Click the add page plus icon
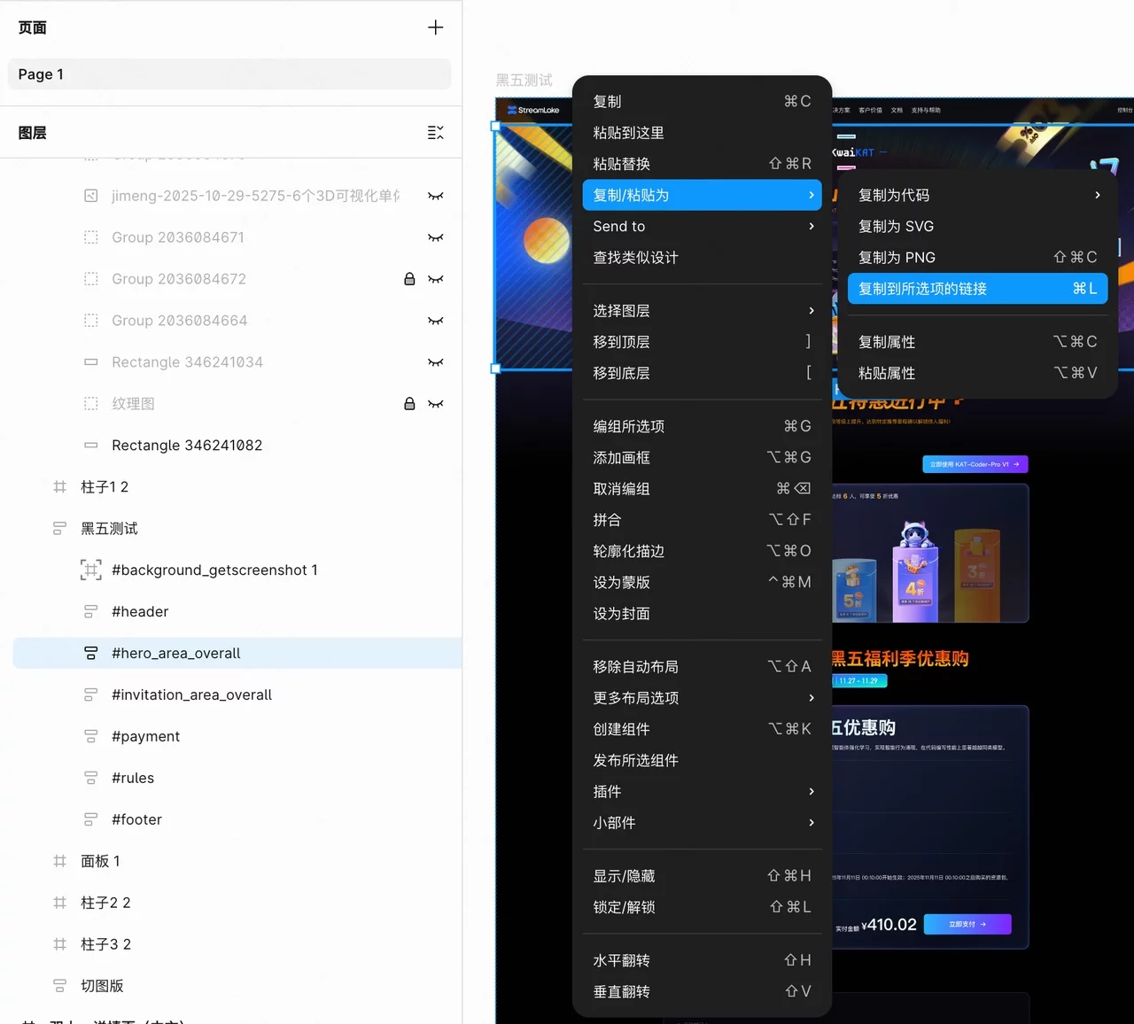 (x=435, y=27)
